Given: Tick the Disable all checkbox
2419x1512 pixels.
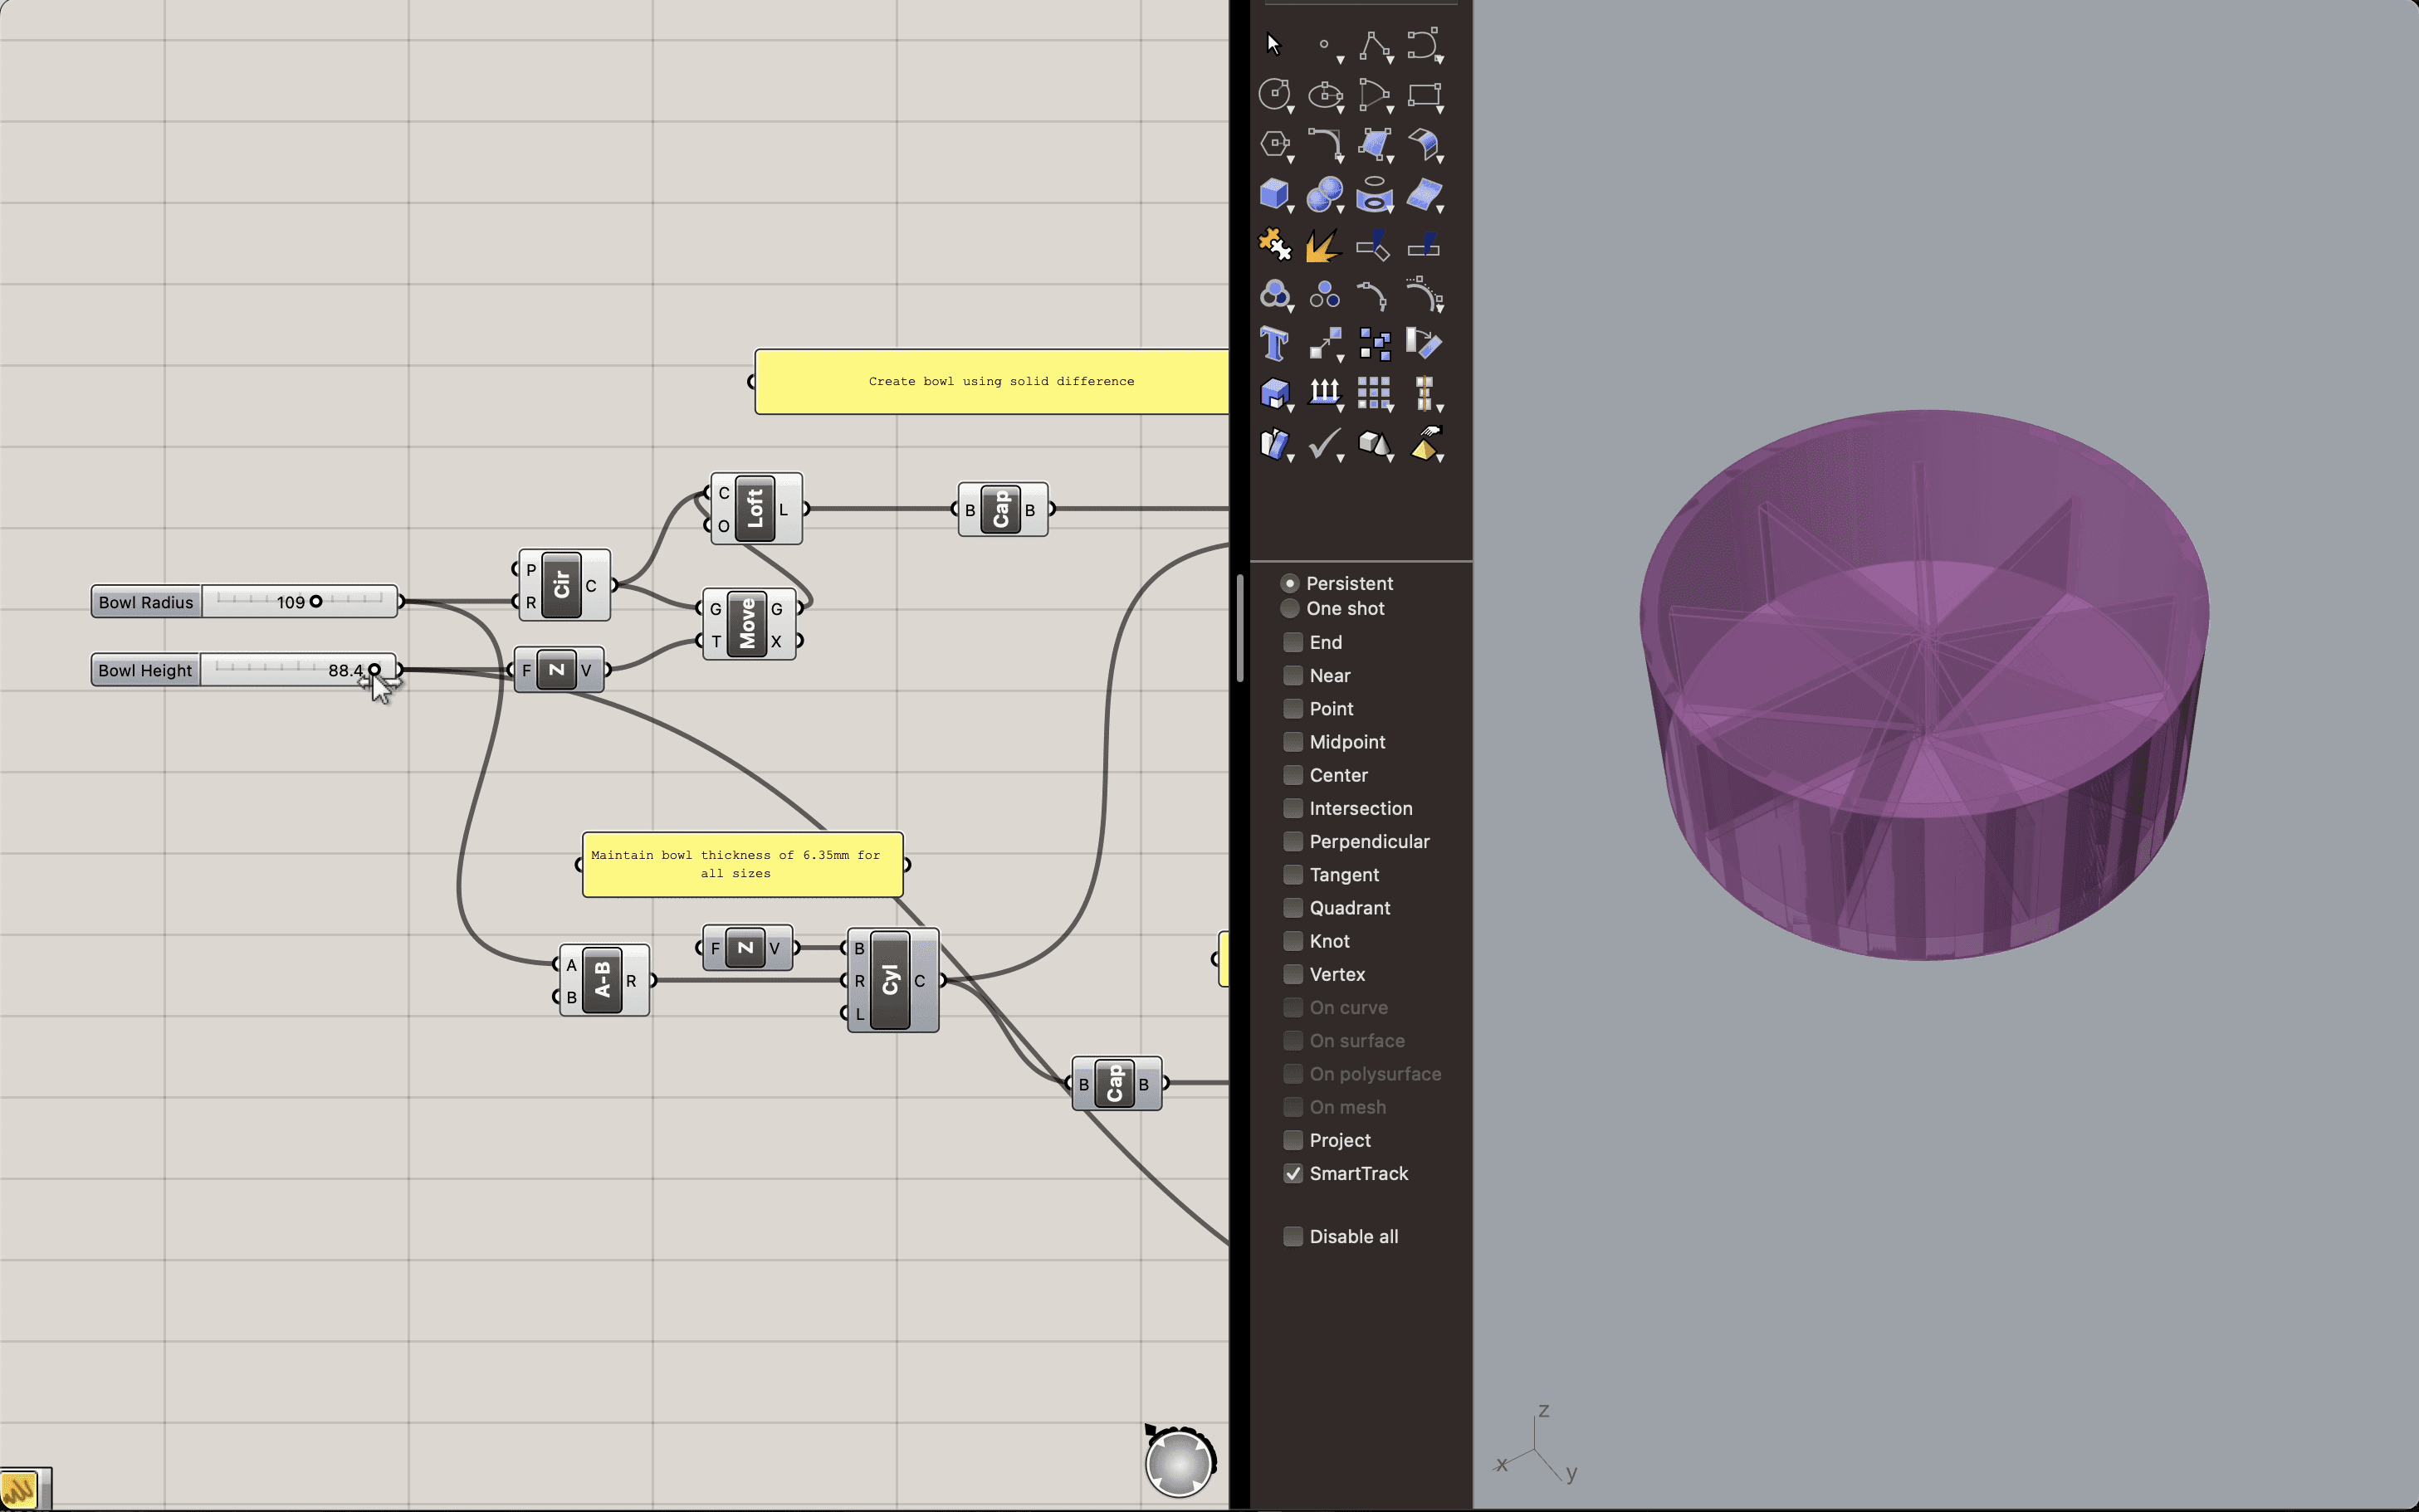Looking at the screenshot, I should (x=1293, y=1237).
